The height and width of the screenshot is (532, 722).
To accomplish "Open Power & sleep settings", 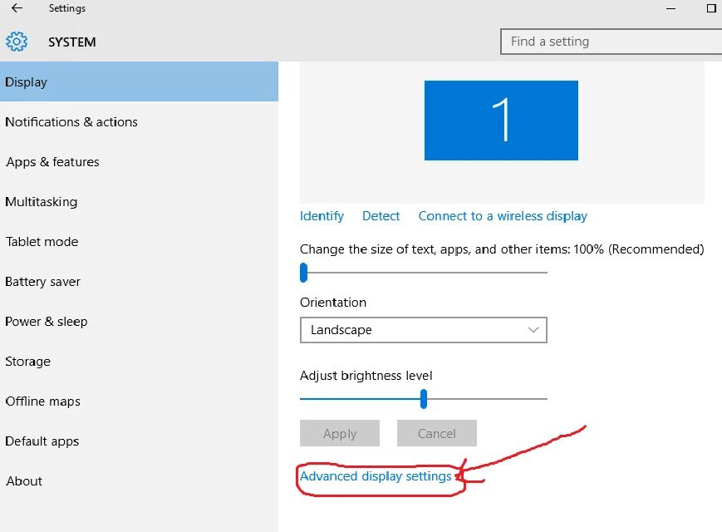I will point(139,322).
